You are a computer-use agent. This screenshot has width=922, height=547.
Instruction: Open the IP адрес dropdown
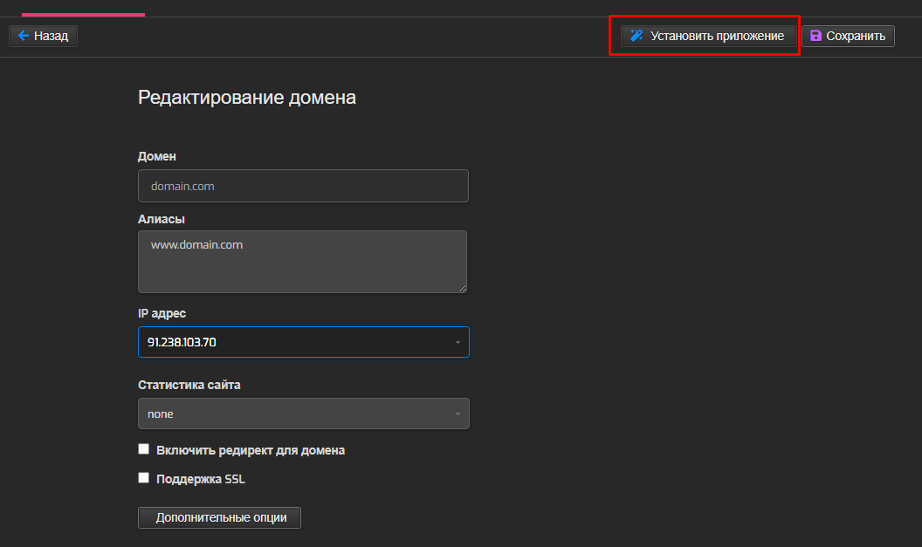coord(304,342)
